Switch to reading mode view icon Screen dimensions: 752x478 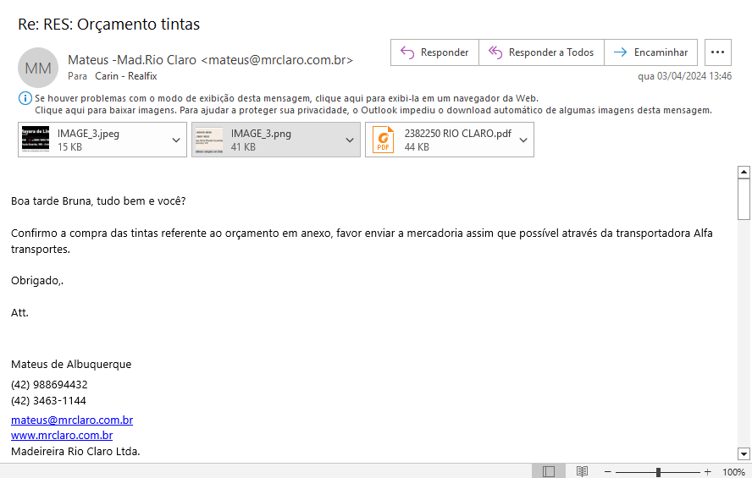(x=582, y=471)
